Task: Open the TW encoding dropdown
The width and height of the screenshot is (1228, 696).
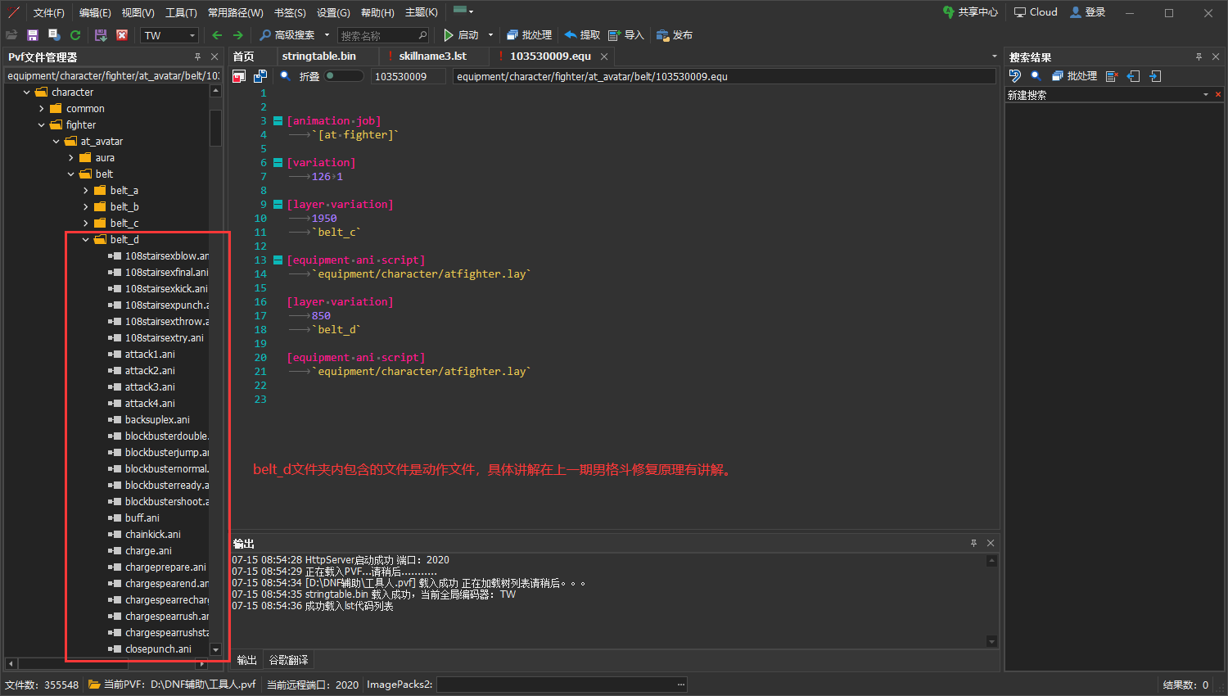Action: pos(192,35)
